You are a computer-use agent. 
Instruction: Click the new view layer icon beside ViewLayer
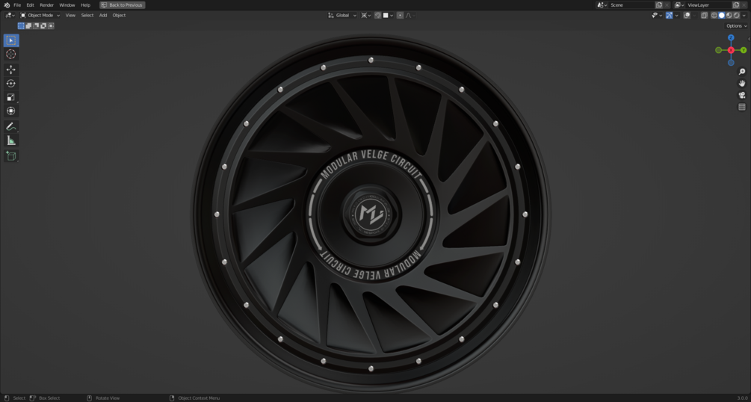(x=736, y=4)
